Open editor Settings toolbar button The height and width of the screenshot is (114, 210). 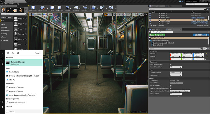coord(67,8)
